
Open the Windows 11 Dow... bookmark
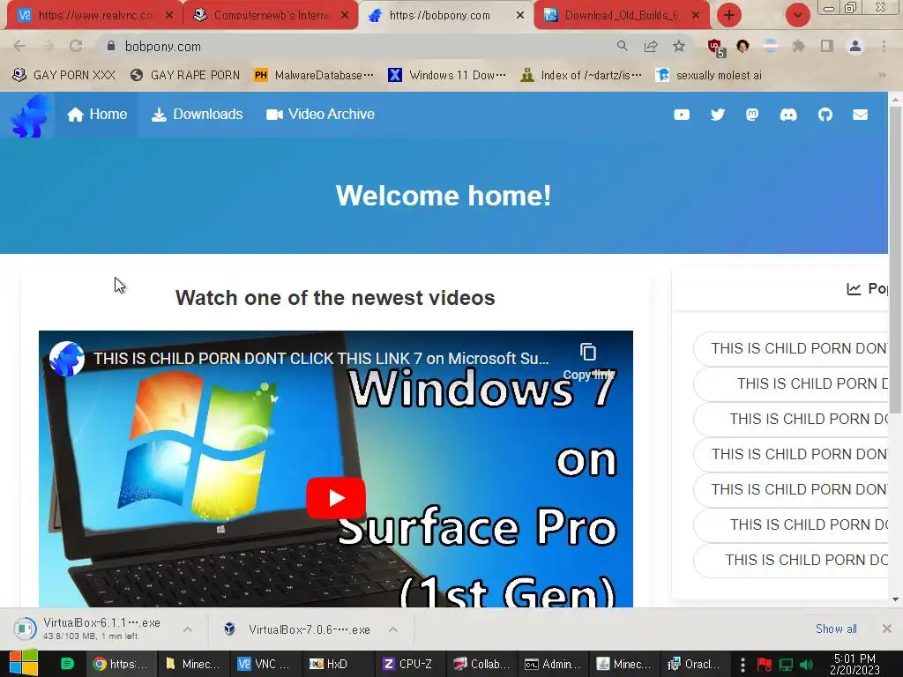click(447, 75)
